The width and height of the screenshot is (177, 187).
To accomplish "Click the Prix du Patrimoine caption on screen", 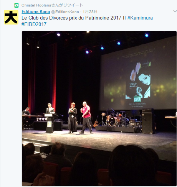I will pyautogui.click(x=137, y=104).
